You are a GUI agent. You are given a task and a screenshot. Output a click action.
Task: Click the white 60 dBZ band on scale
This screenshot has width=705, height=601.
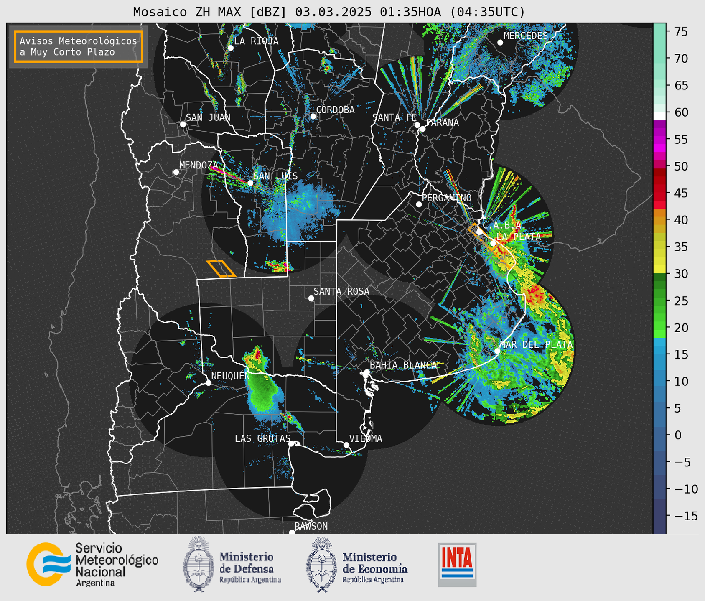pos(659,115)
